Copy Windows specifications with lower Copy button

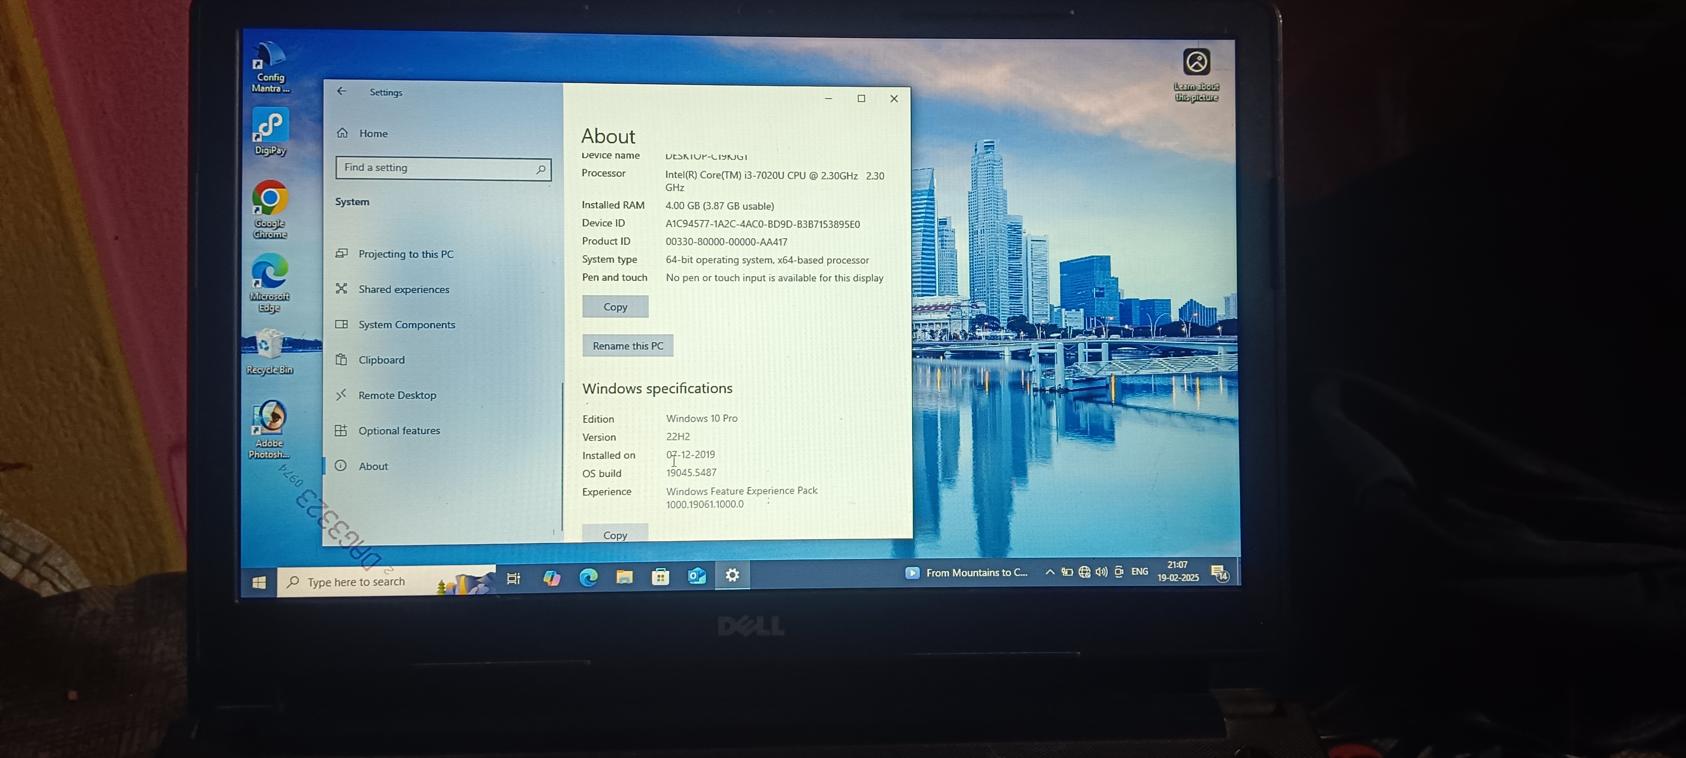click(x=615, y=533)
